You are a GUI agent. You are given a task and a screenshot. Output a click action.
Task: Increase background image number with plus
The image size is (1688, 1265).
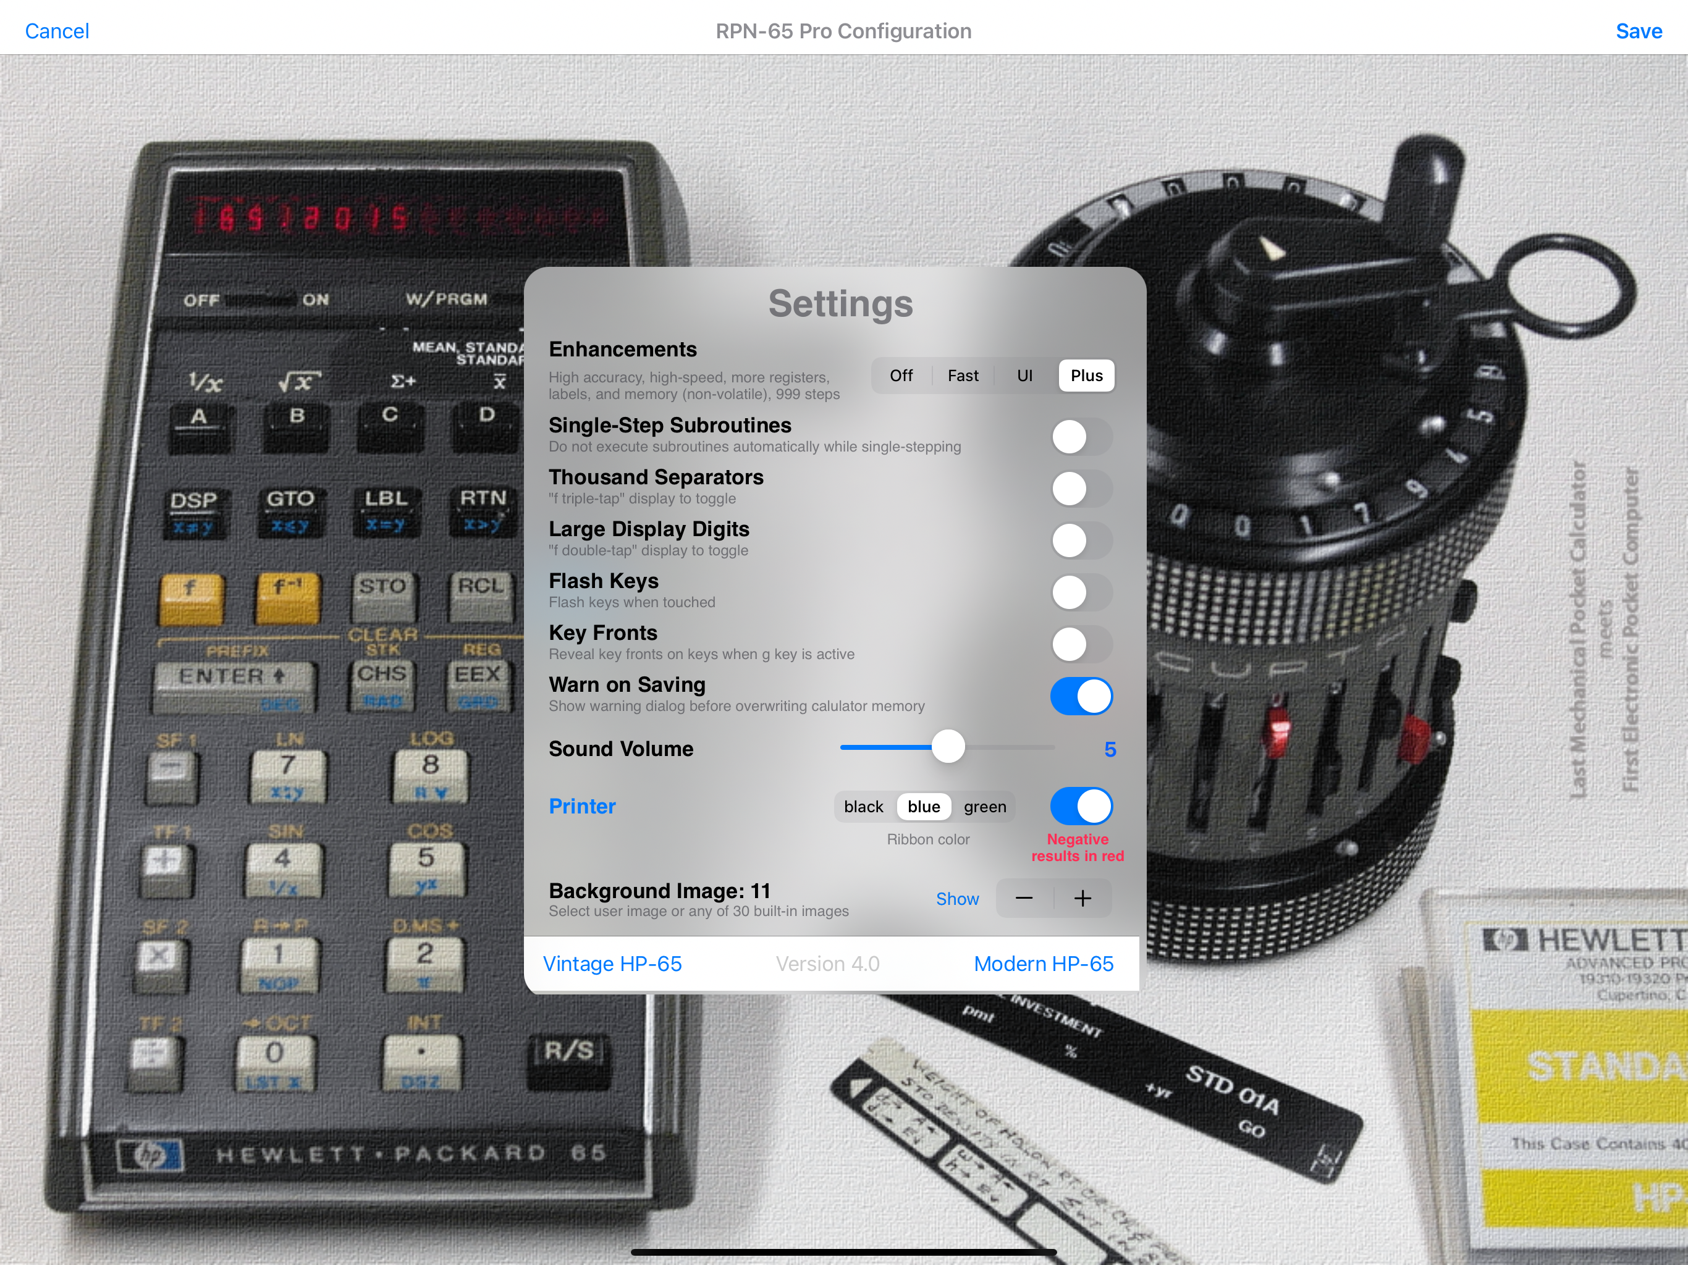pyautogui.click(x=1083, y=899)
